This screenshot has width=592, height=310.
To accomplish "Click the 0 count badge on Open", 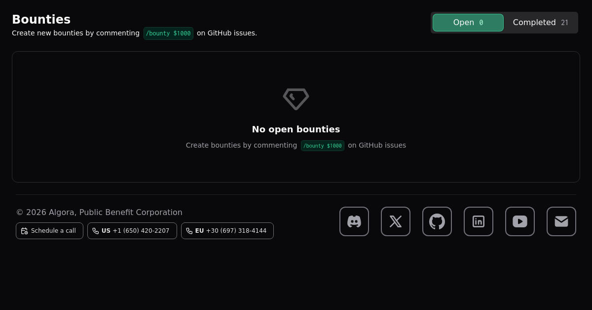I will tap(481, 23).
